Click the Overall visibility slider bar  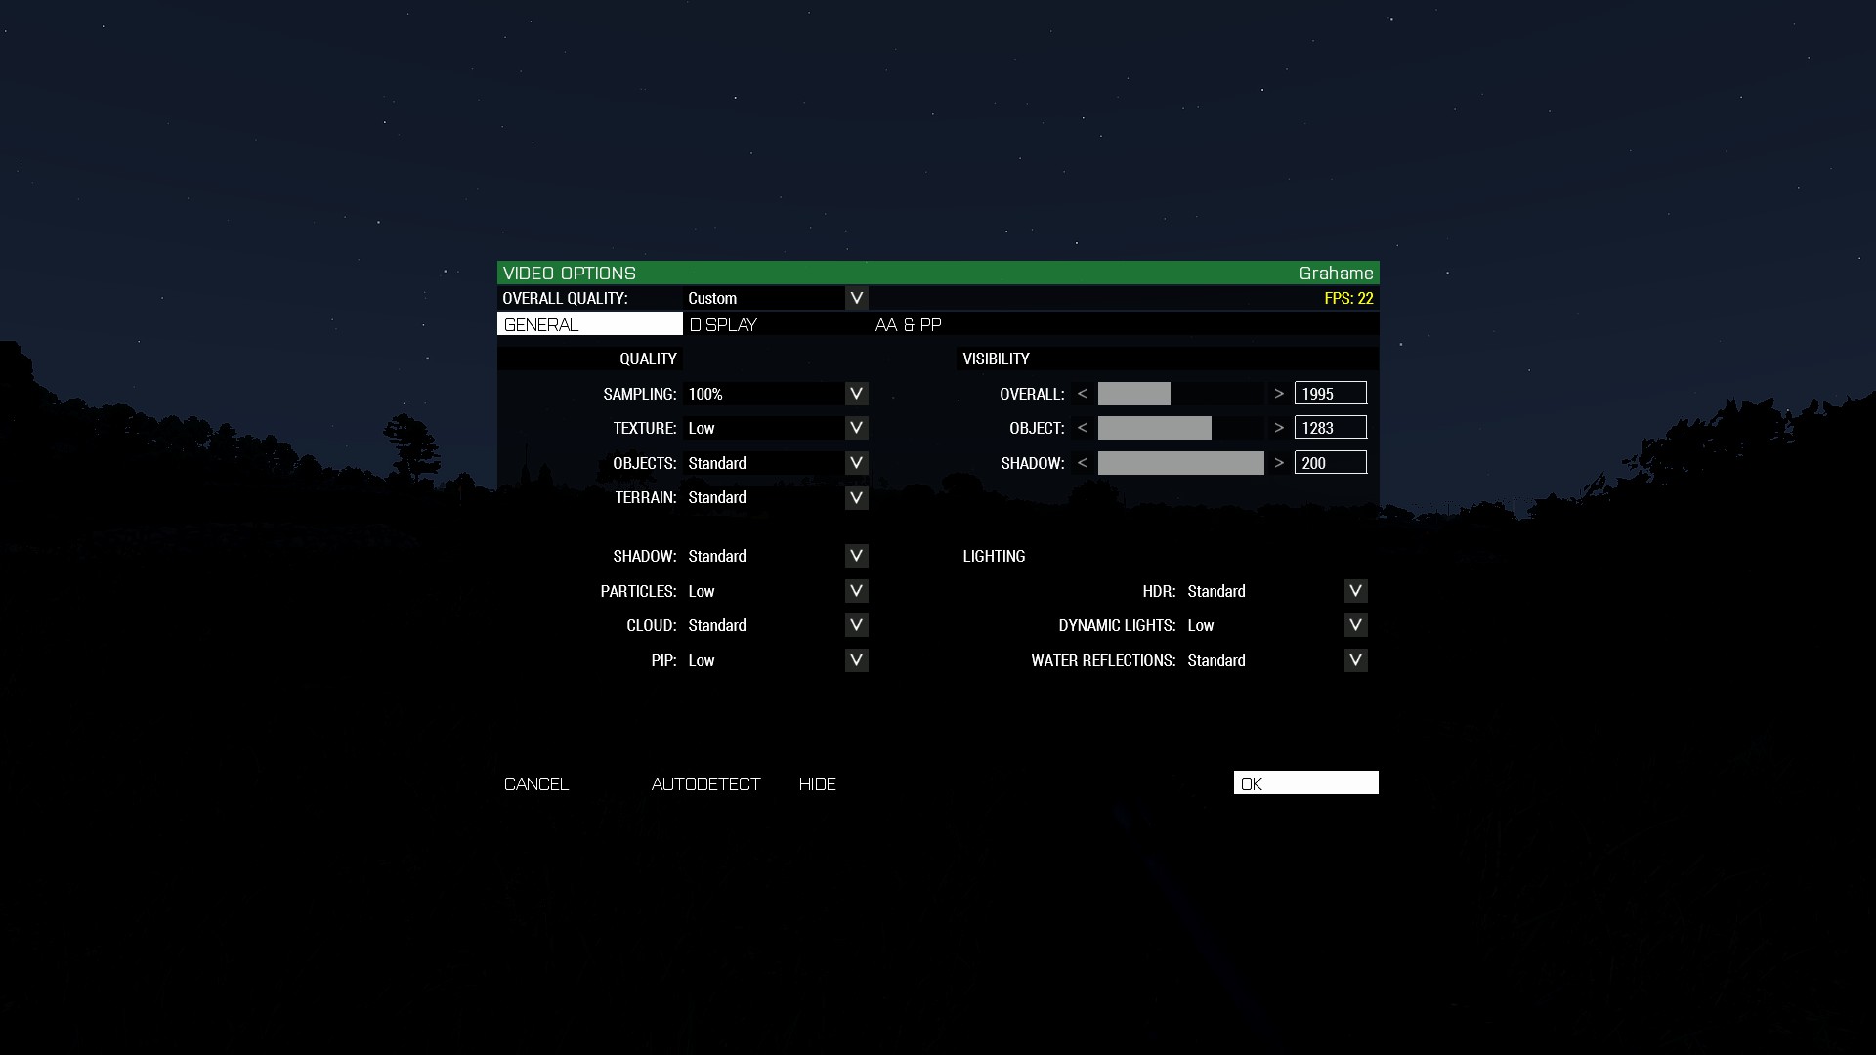tap(1180, 394)
